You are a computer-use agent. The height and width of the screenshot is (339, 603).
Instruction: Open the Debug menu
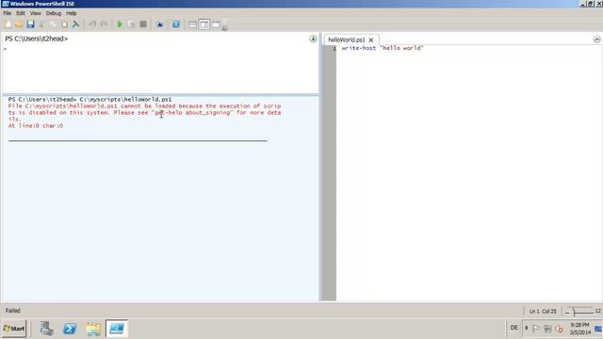click(x=54, y=13)
